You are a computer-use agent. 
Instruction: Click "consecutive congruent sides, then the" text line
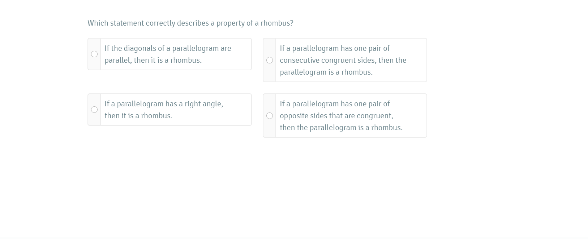[x=343, y=60]
